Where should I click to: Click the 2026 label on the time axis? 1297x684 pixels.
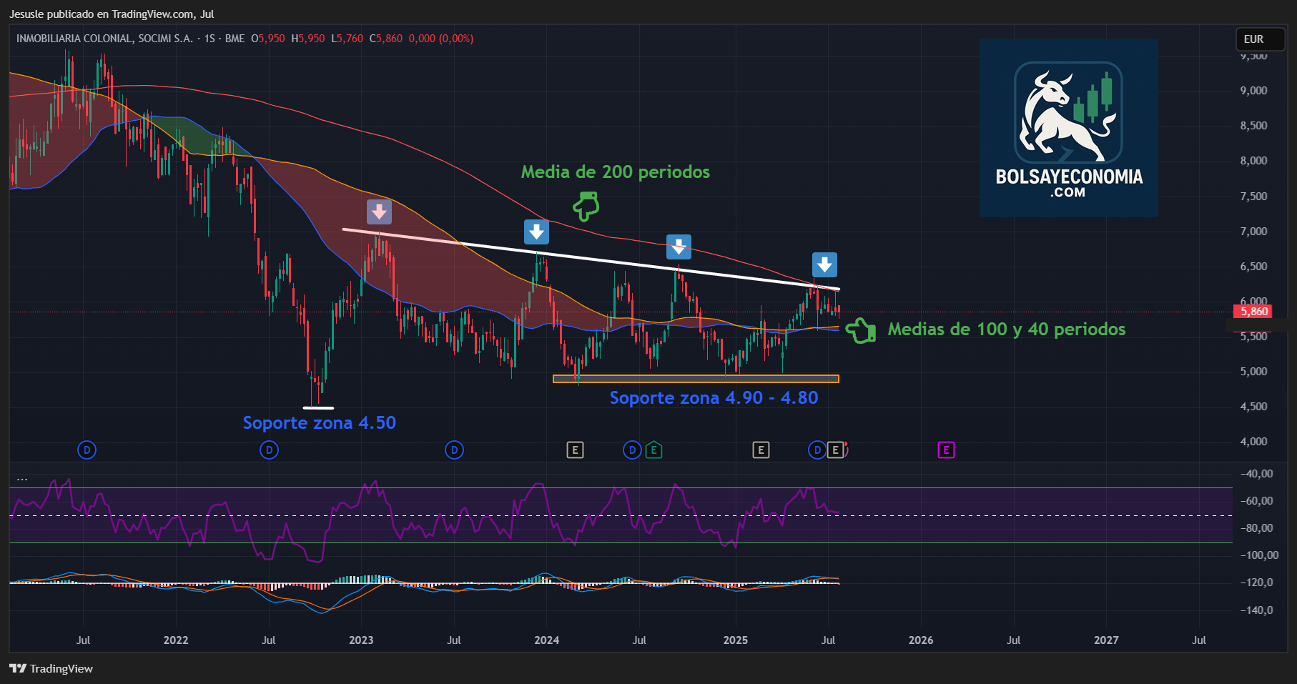click(x=921, y=640)
